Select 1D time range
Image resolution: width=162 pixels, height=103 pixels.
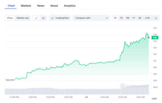pyautogui.click(x=115, y=18)
